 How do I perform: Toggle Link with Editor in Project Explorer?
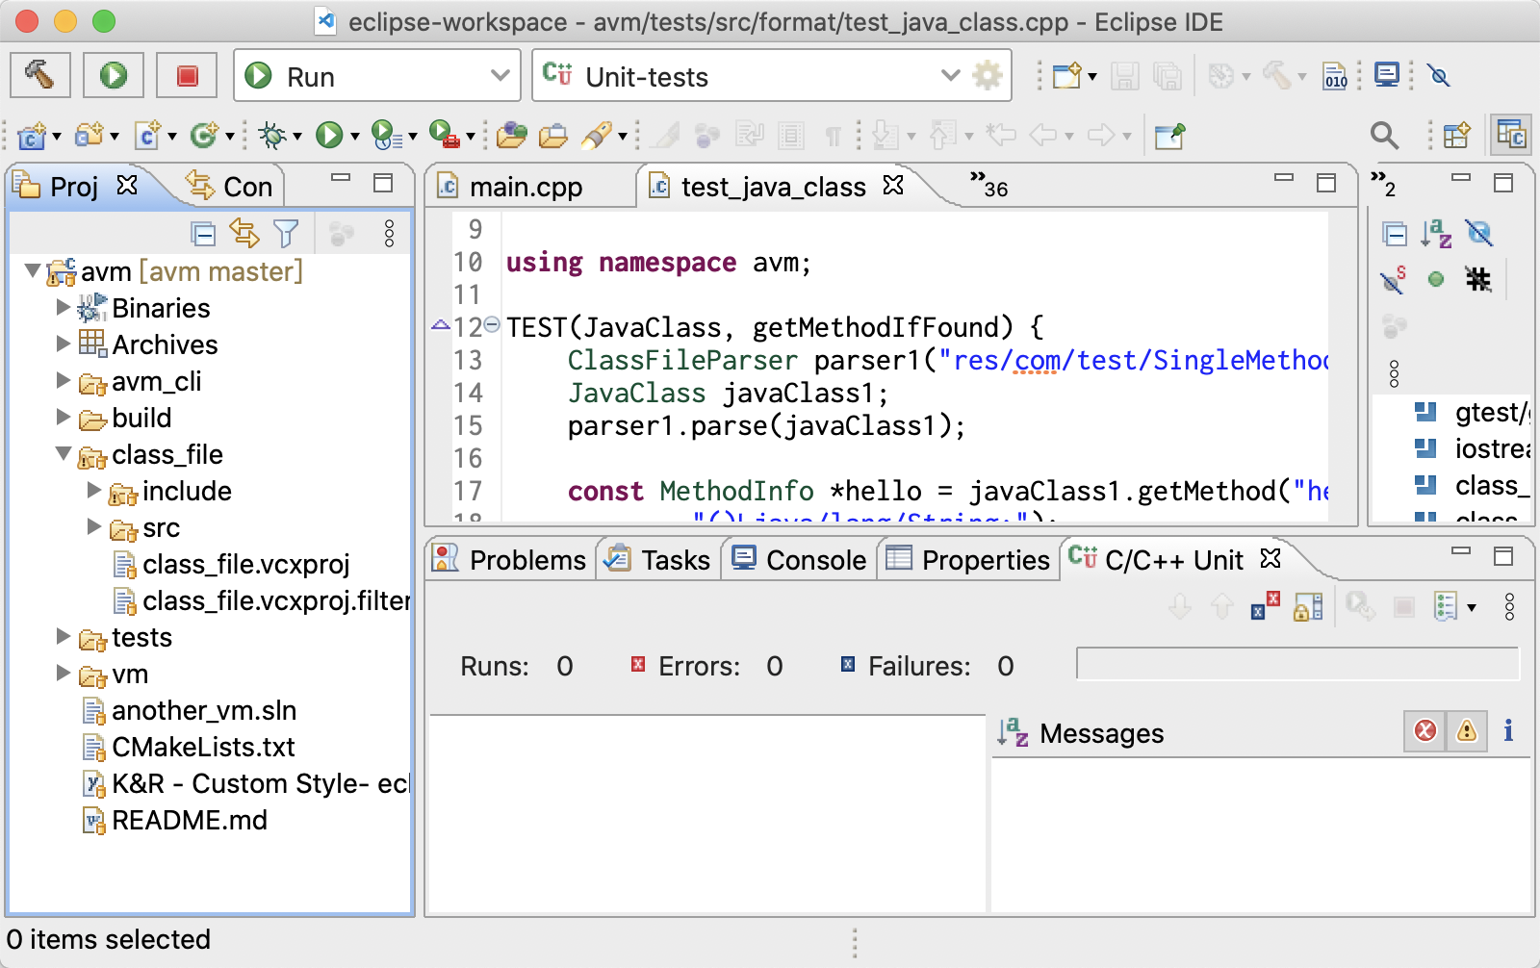pyautogui.click(x=244, y=234)
